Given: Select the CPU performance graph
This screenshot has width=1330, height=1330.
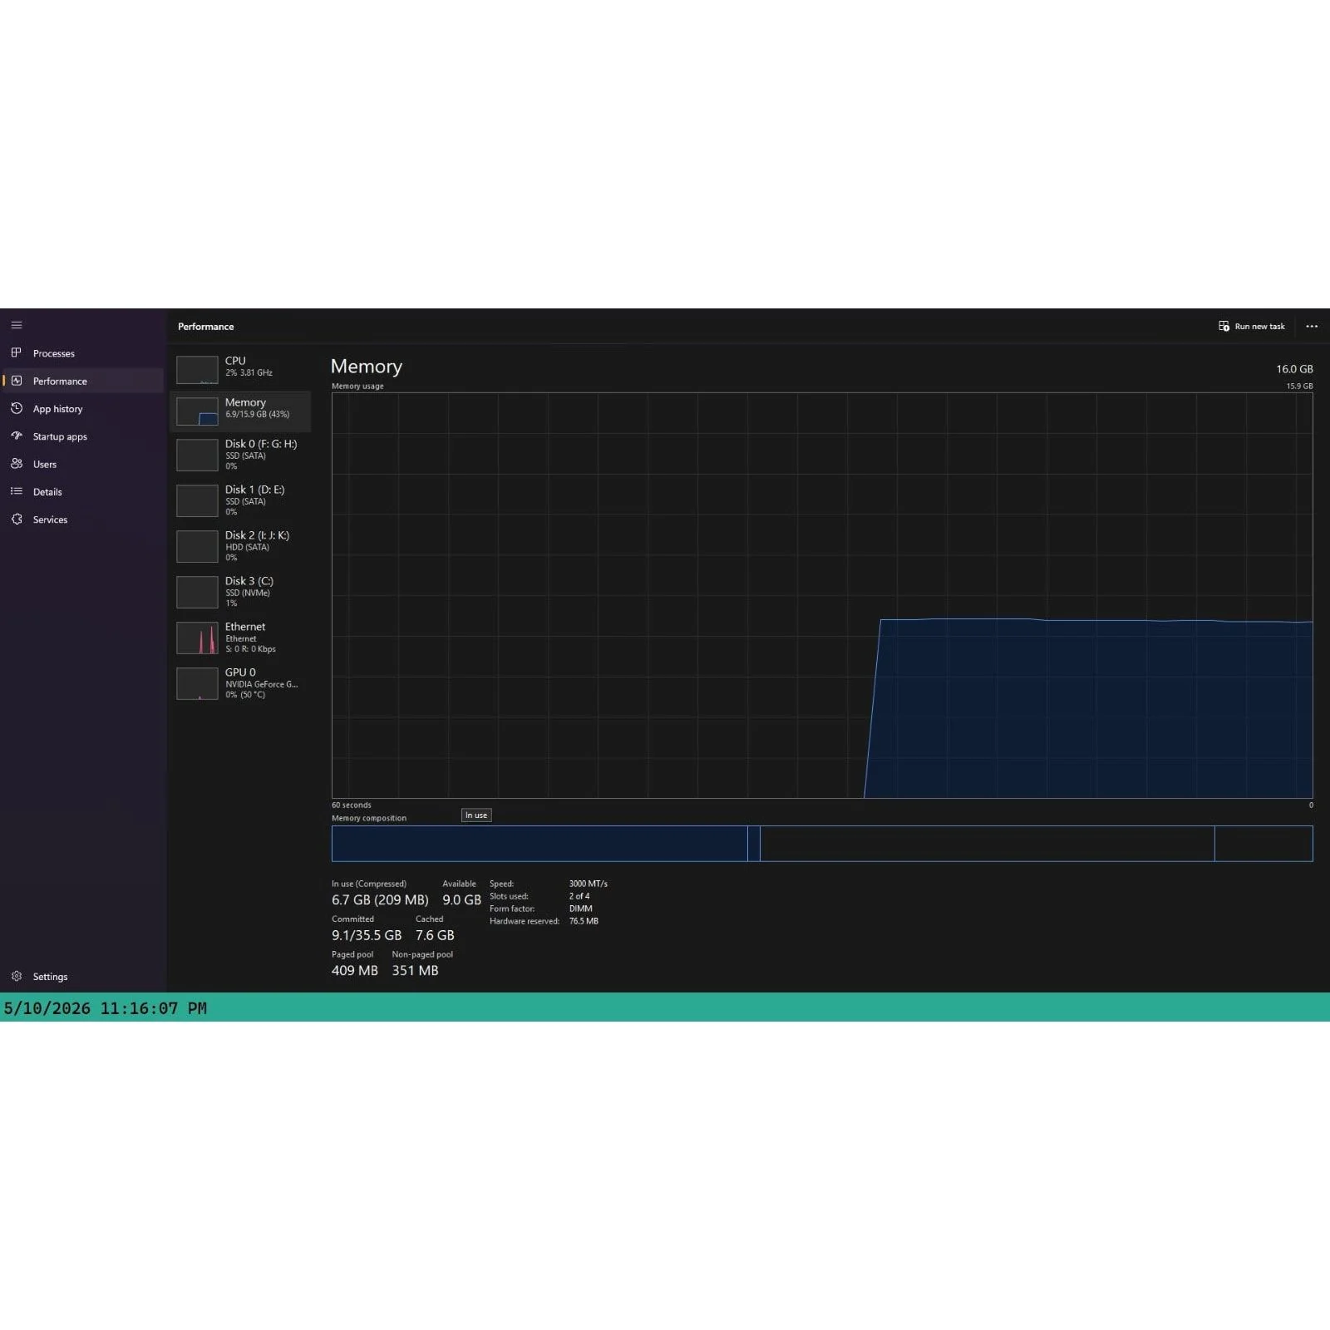Looking at the screenshot, I should [240, 368].
